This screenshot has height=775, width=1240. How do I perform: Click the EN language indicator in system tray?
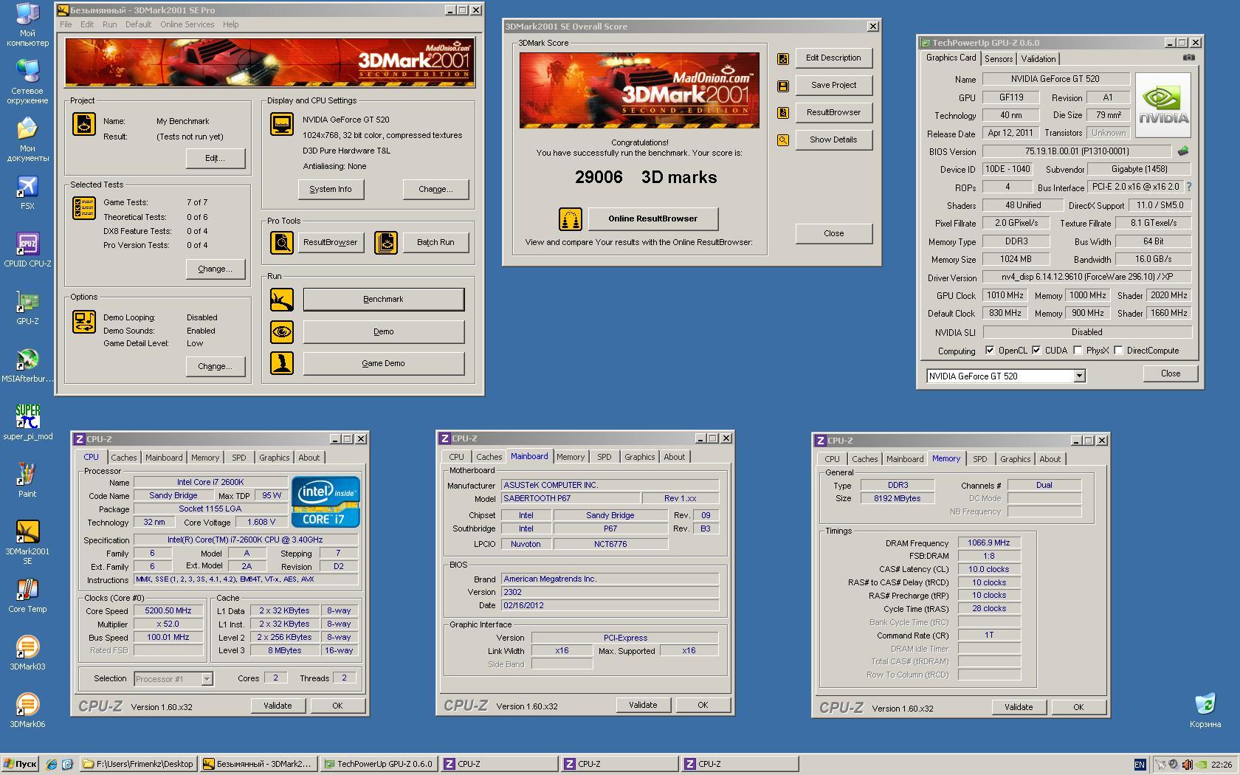pyautogui.click(x=1140, y=765)
